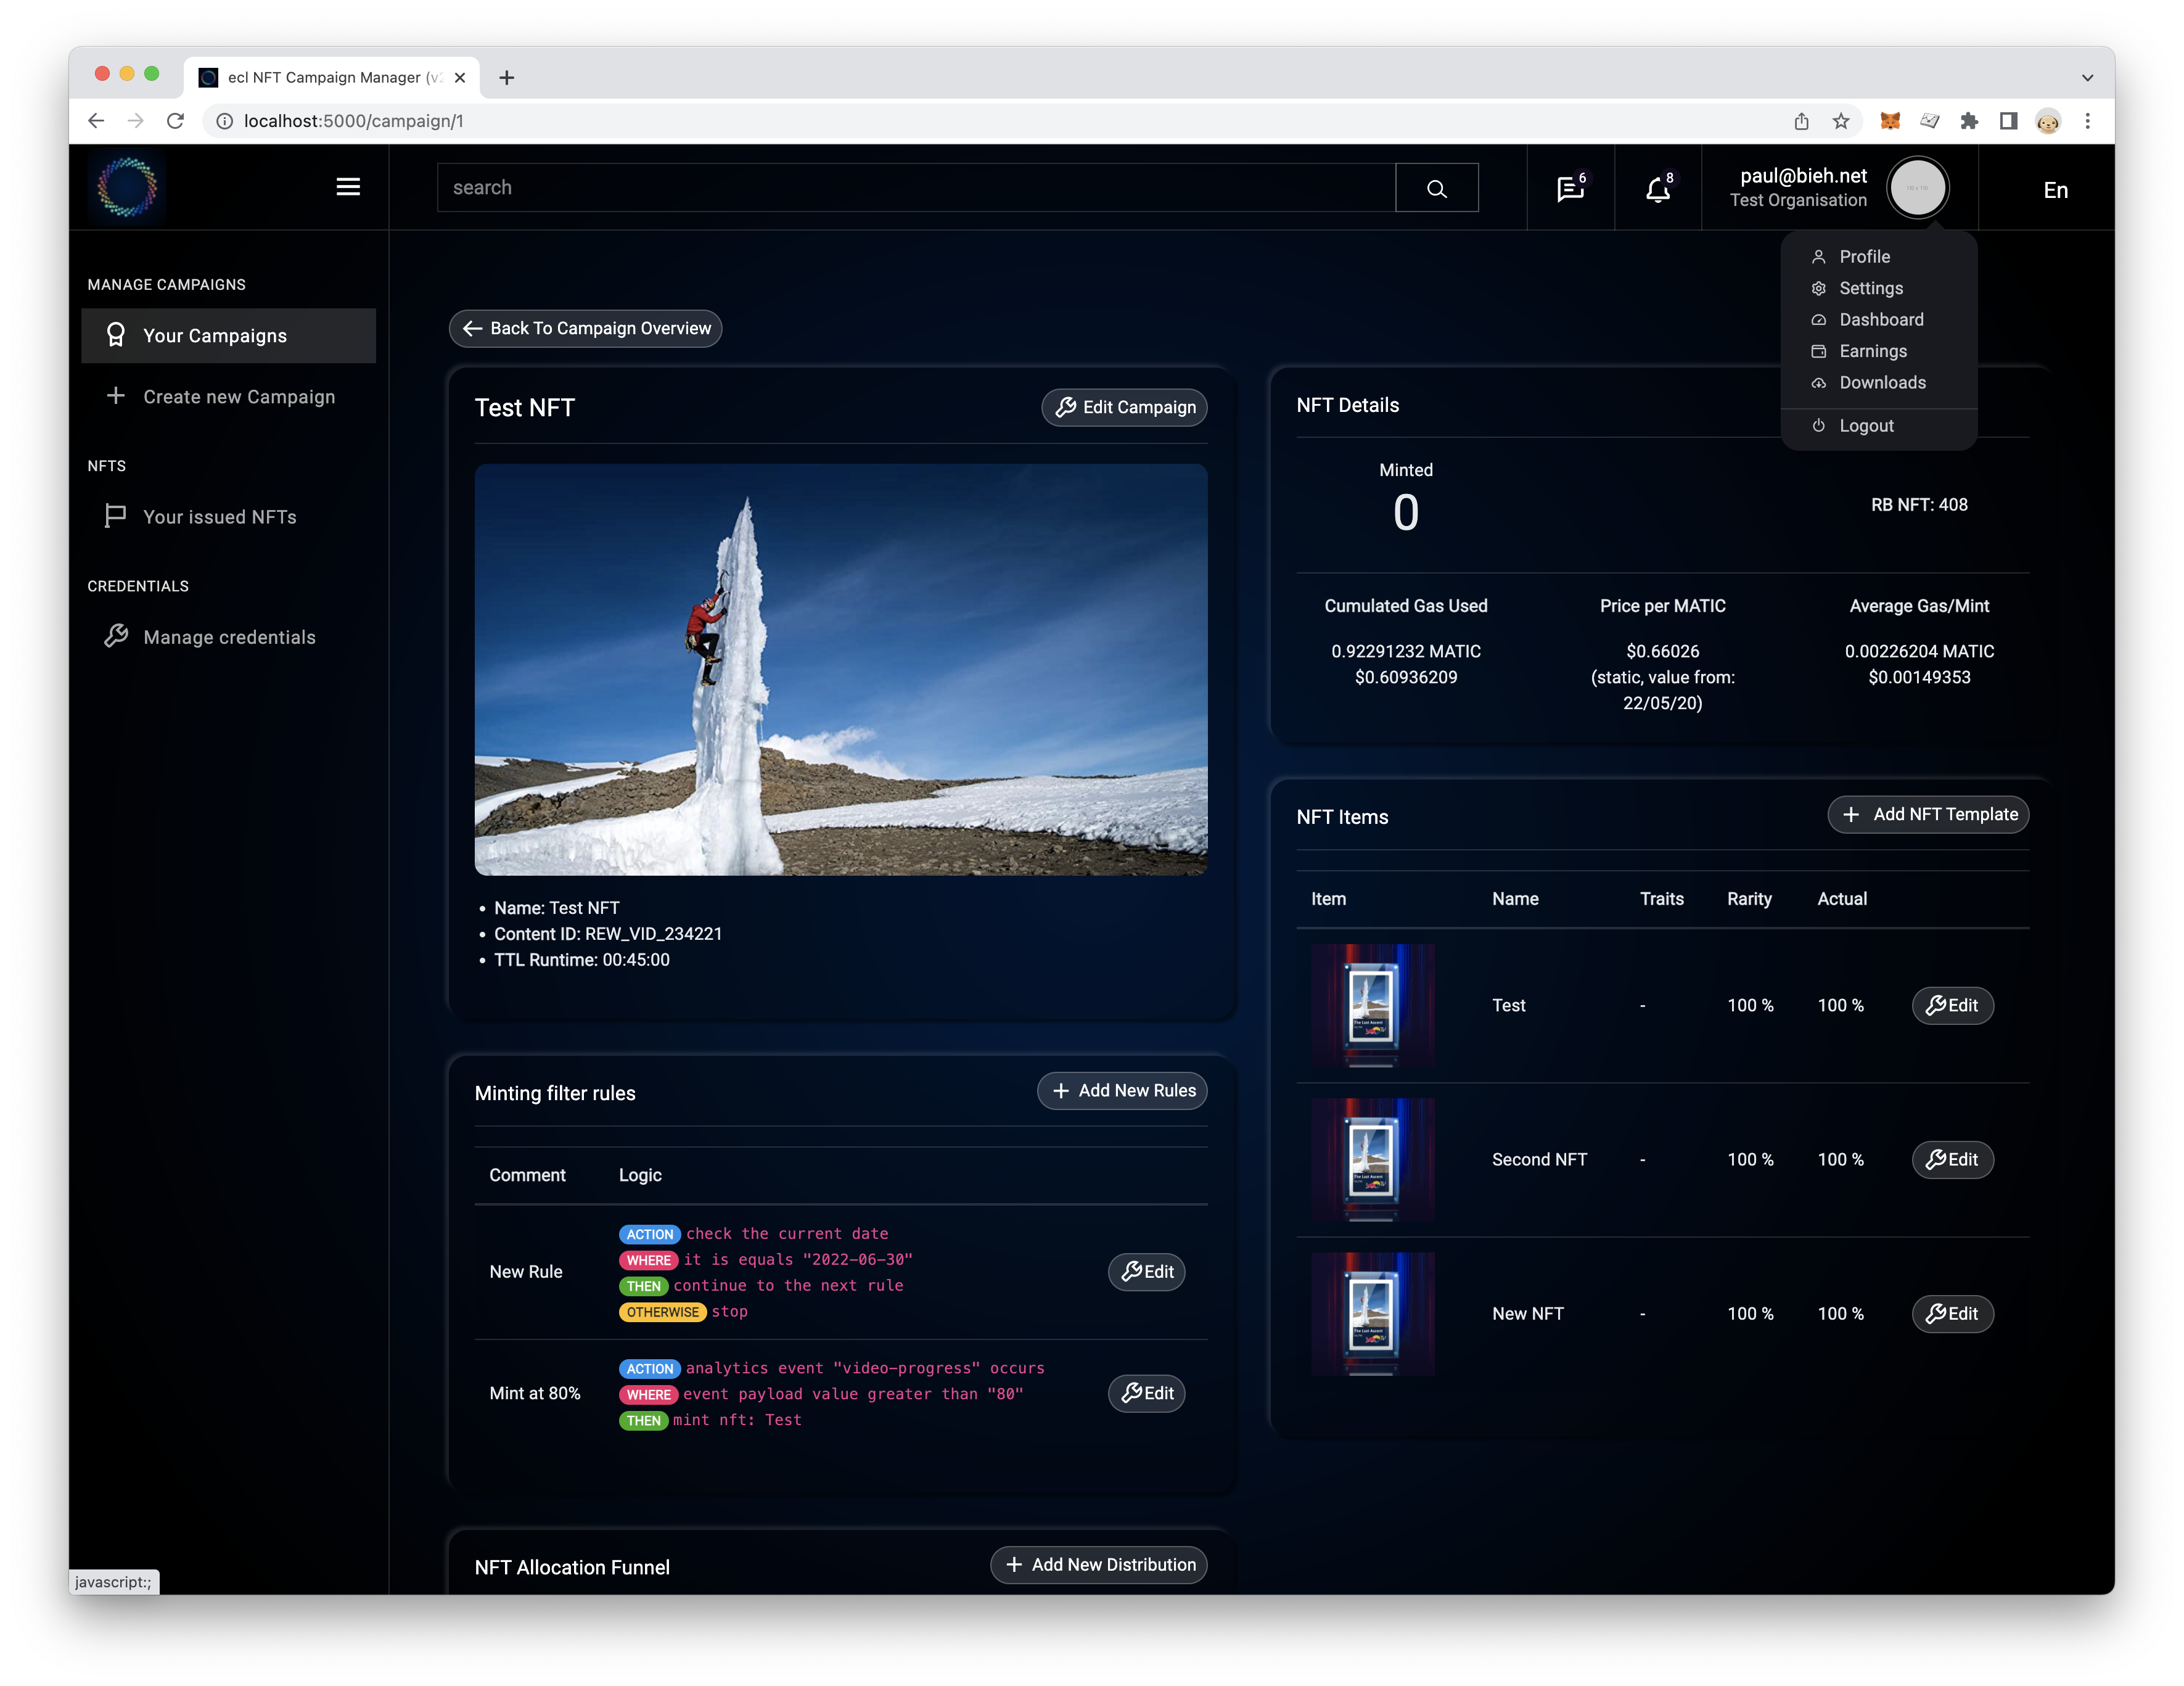Open Your issued NFTs in sidebar
This screenshot has width=2184, height=1686.
coord(219,517)
